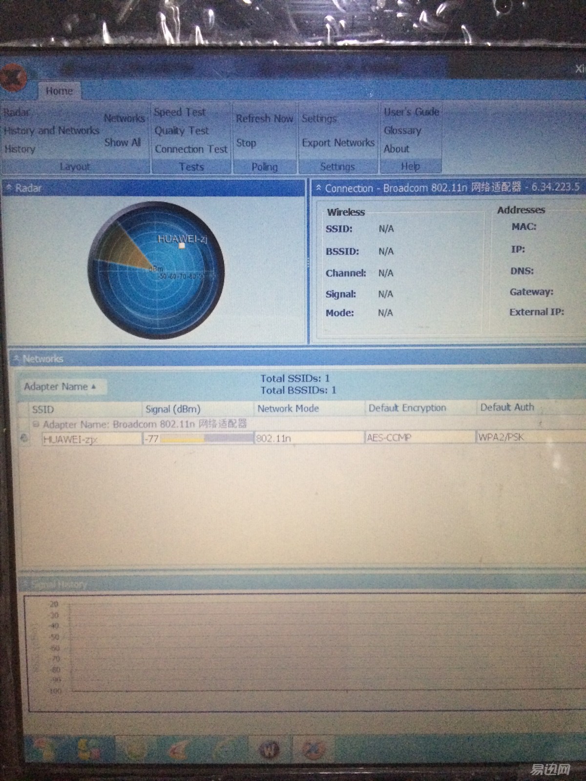Click the External IP label
This screenshot has width=586, height=781.
(x=537, y=312)
